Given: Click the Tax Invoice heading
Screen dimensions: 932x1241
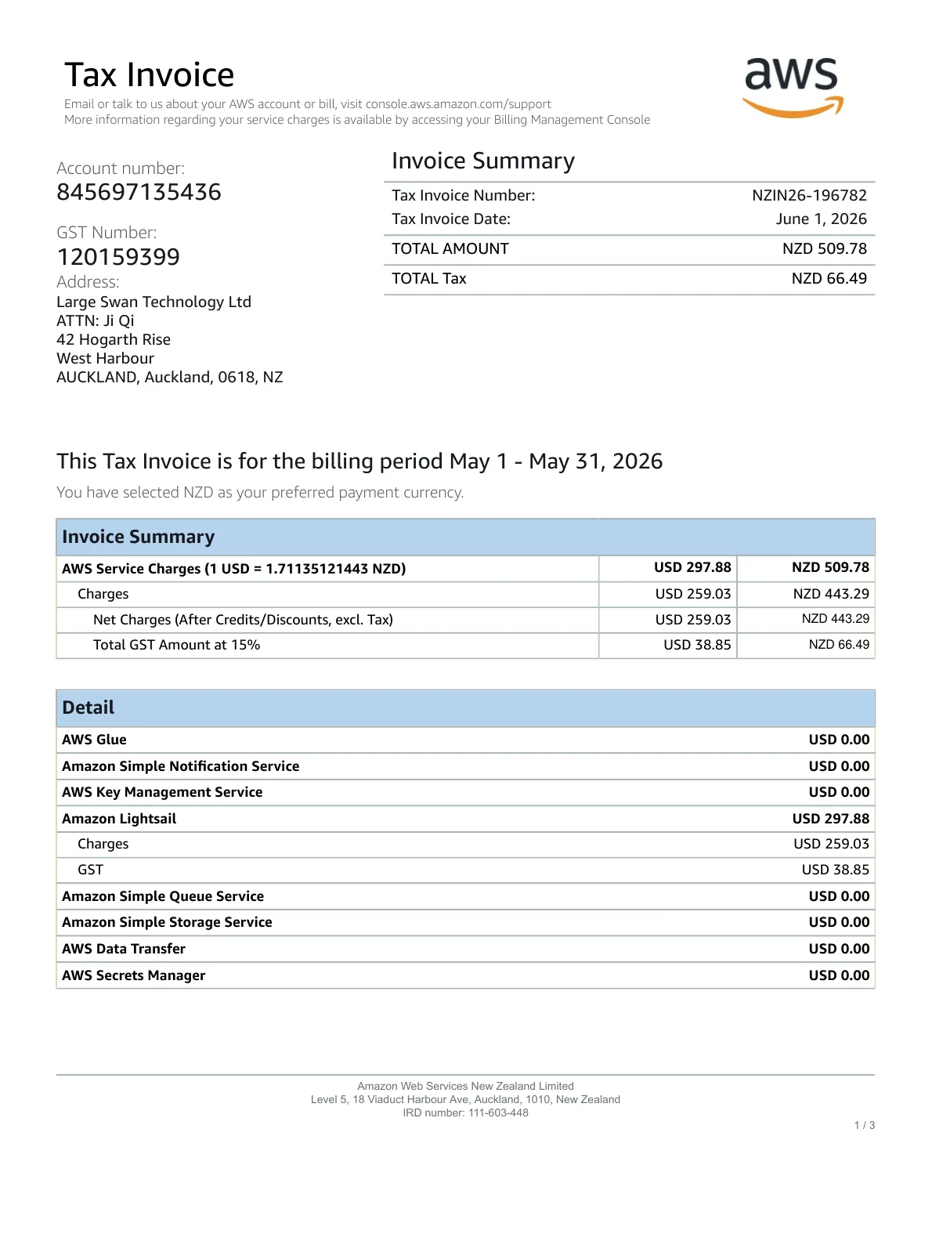Looking at the screenshot, I should pos(149,75).
